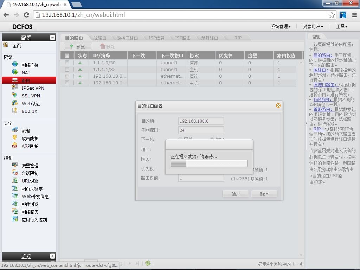Click the NAT icon in sidebar

pos(15,72)
